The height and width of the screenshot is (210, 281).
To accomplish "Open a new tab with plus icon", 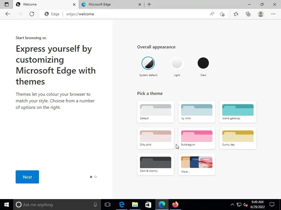I will [149, 4].
